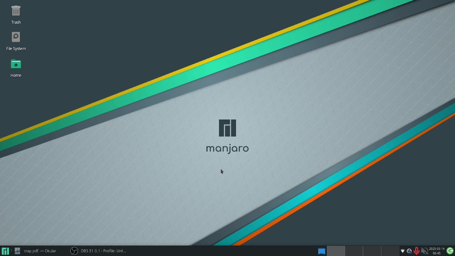Open the Manjaro application menu

point(5,251)
